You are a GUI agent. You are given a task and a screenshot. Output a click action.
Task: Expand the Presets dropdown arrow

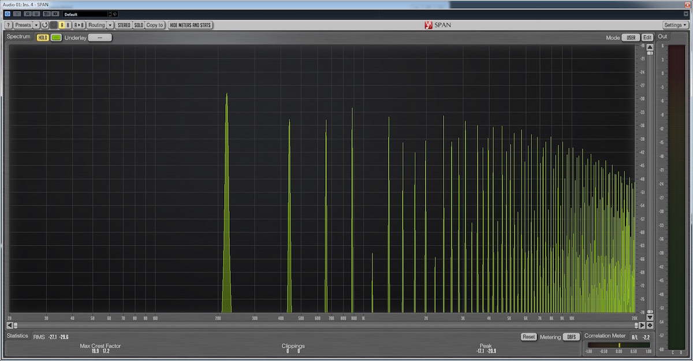coord(36,25)
